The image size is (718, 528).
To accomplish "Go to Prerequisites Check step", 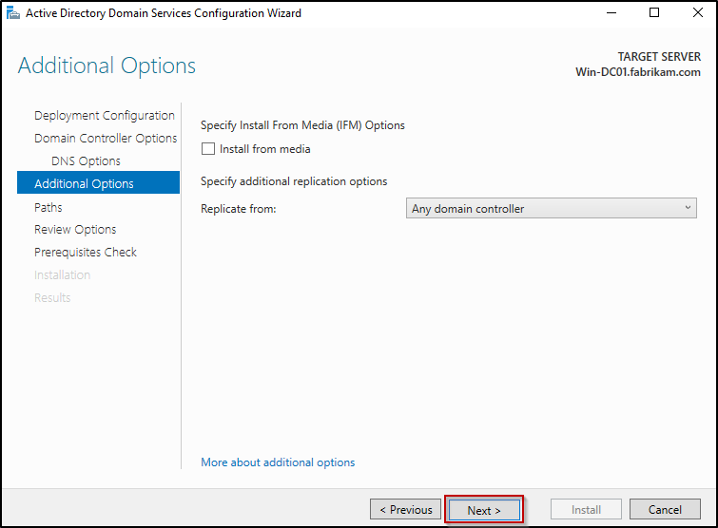I will coord(86,253).
